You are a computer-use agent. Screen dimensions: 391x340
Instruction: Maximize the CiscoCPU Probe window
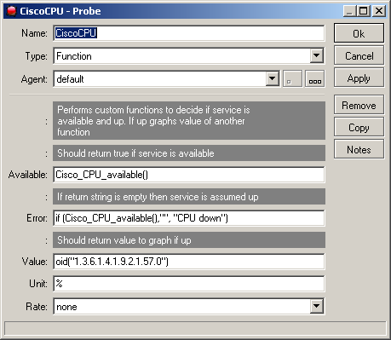point(364,11)
